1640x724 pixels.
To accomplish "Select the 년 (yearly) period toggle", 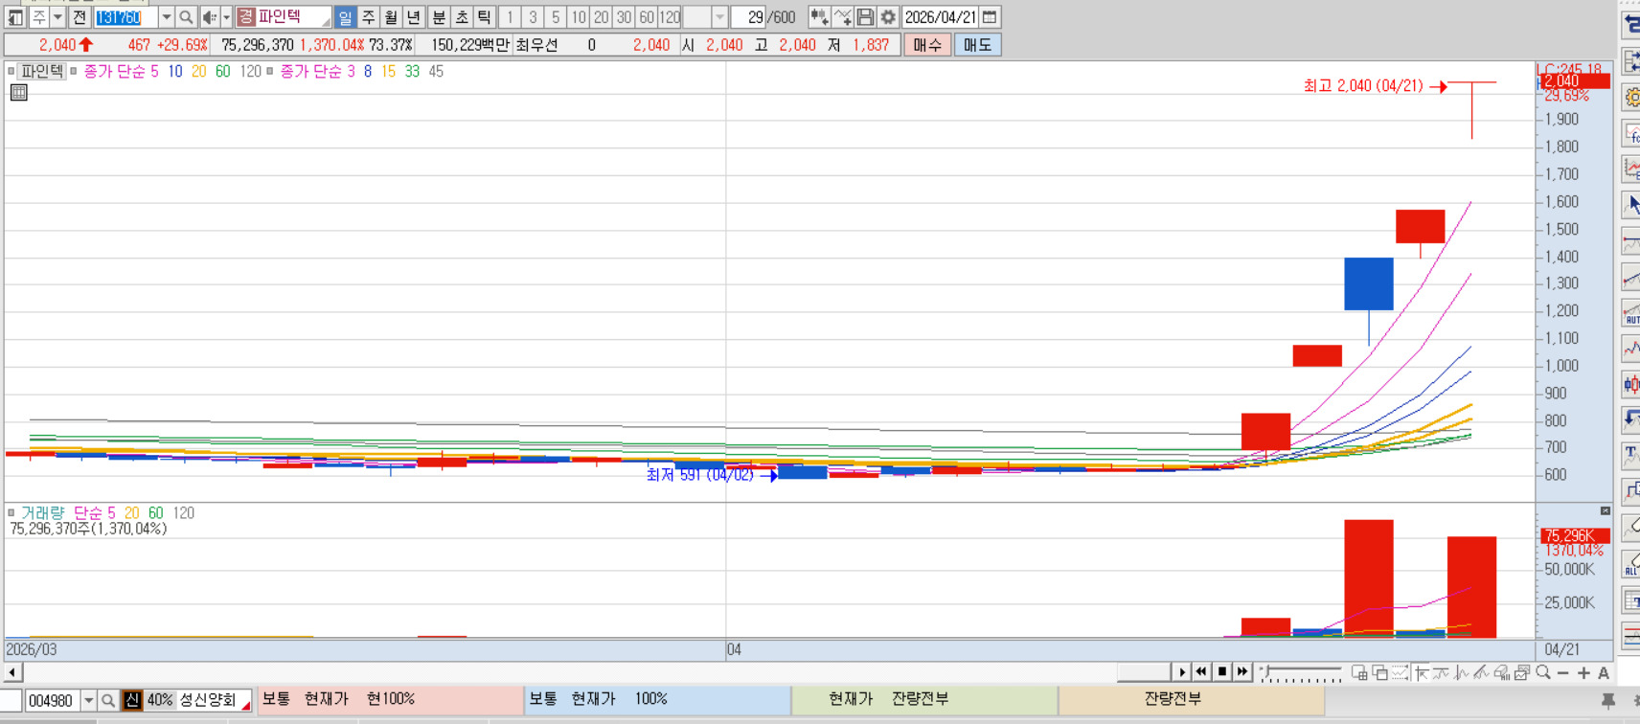I will (x=414, y=17).
